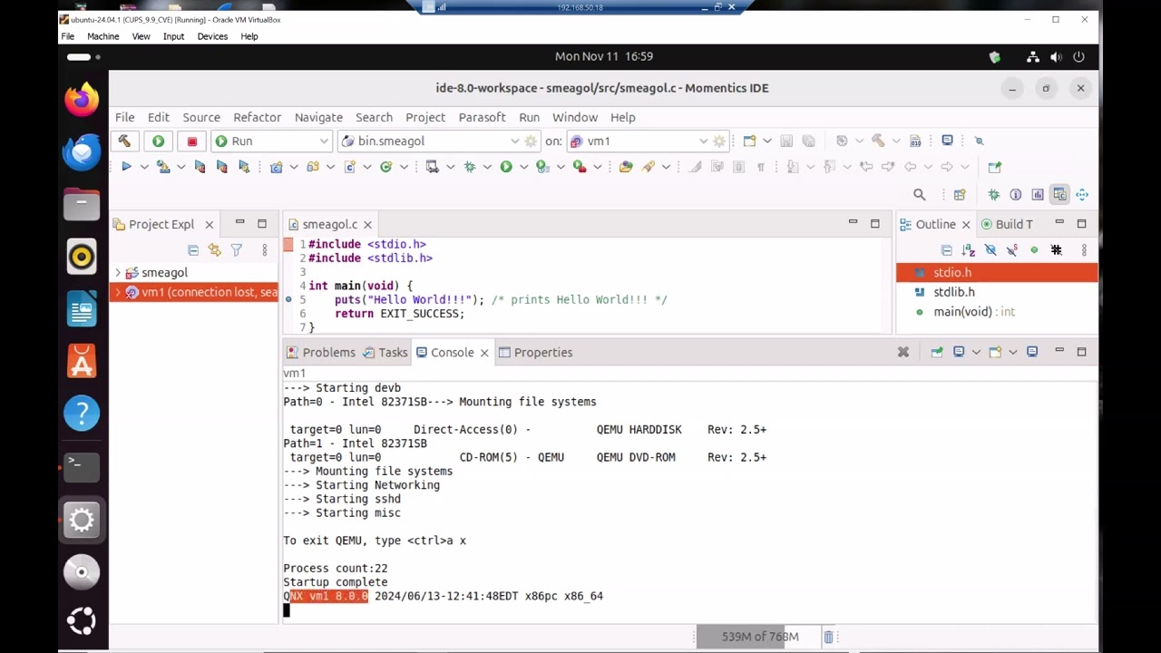Switch to the last perspective icon in switcher
1161x653 pixels.
(1081, 194)
